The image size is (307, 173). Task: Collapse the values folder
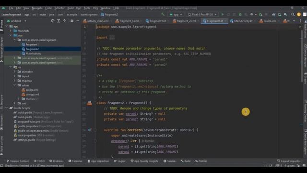[x=15, y=85]
